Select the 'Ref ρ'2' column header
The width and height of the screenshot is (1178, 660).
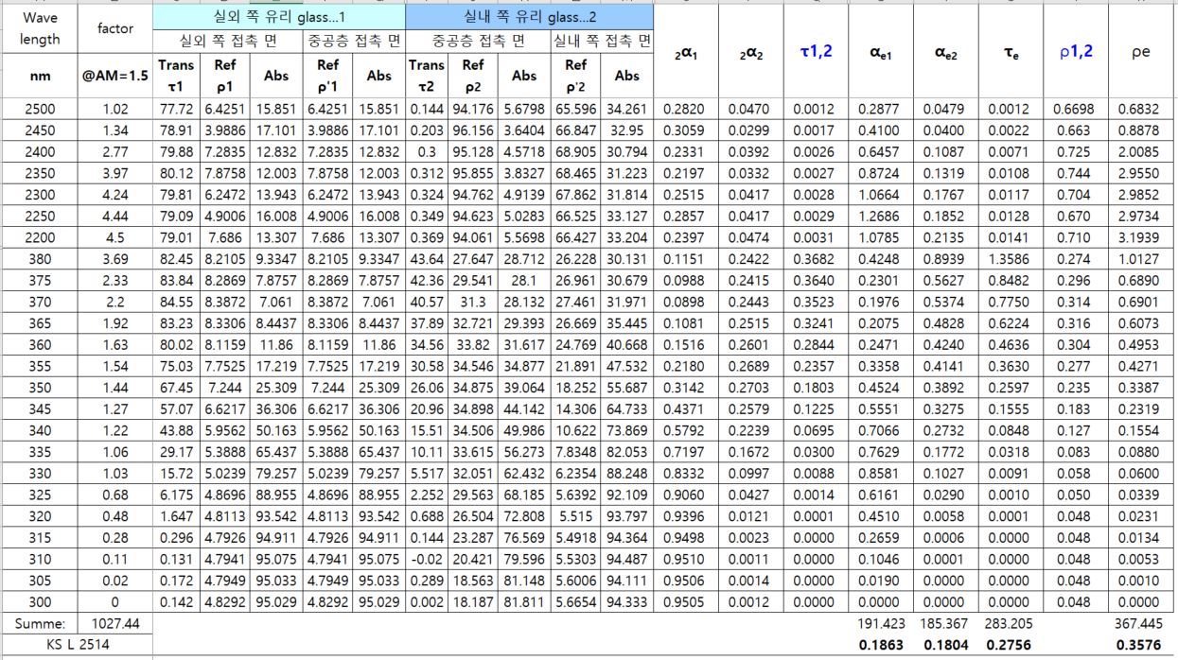tap(576, 76)
